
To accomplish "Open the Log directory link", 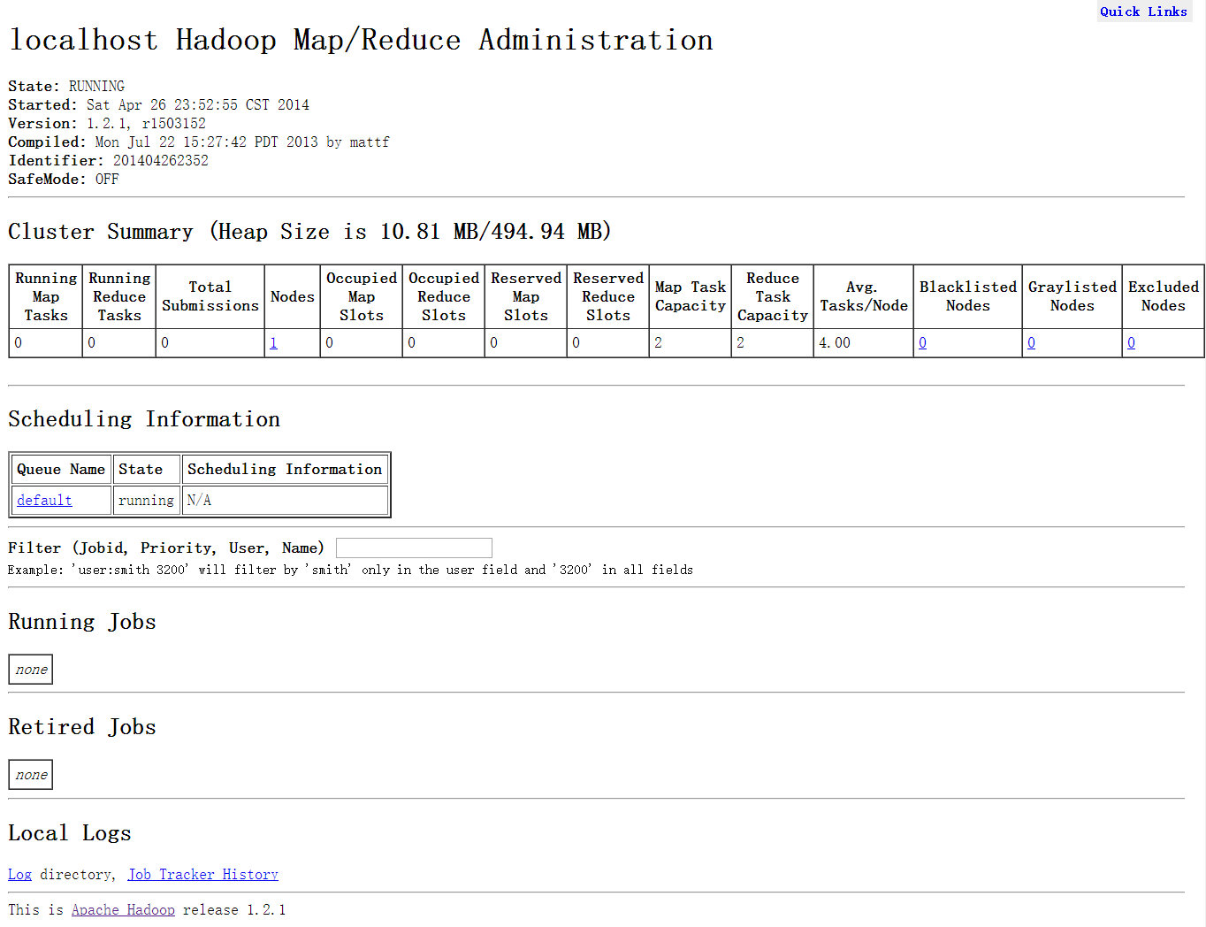I will coord(19,875).
